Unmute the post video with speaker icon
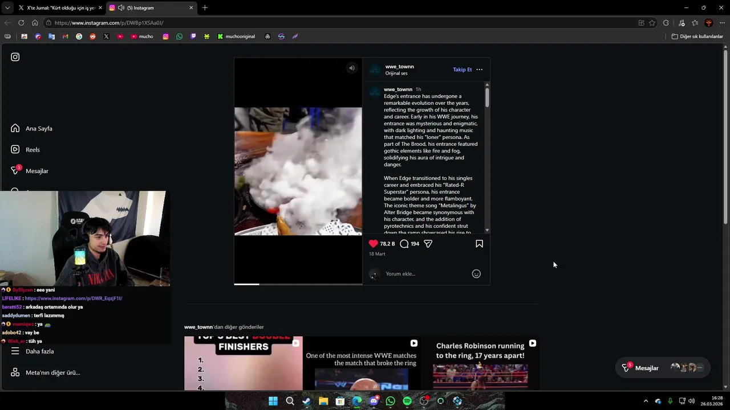 click(352, 68)
